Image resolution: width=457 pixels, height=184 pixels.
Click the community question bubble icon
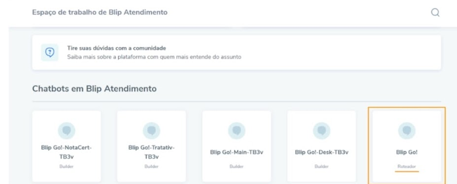pyautogui.click(x=50, y=53)
